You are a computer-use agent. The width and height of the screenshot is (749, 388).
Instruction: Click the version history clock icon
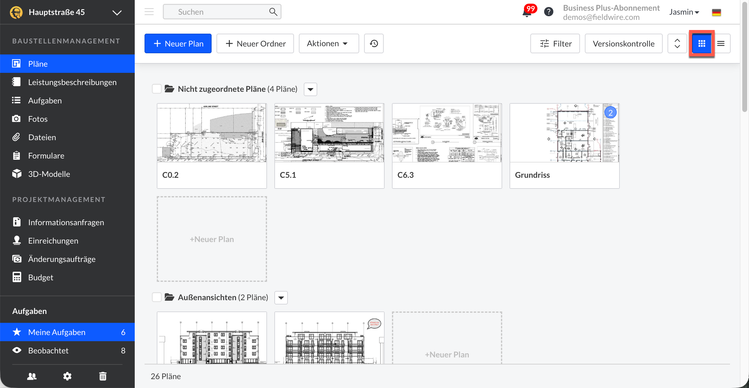pyautogui.click(x=374, y=43)
